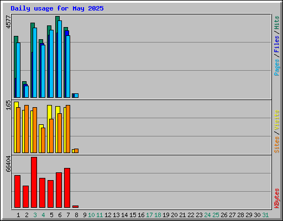The height and width of the screenshot is (221, 283).
Task: Click the light blue pages bar for day 8
Action: click(76, 96)
